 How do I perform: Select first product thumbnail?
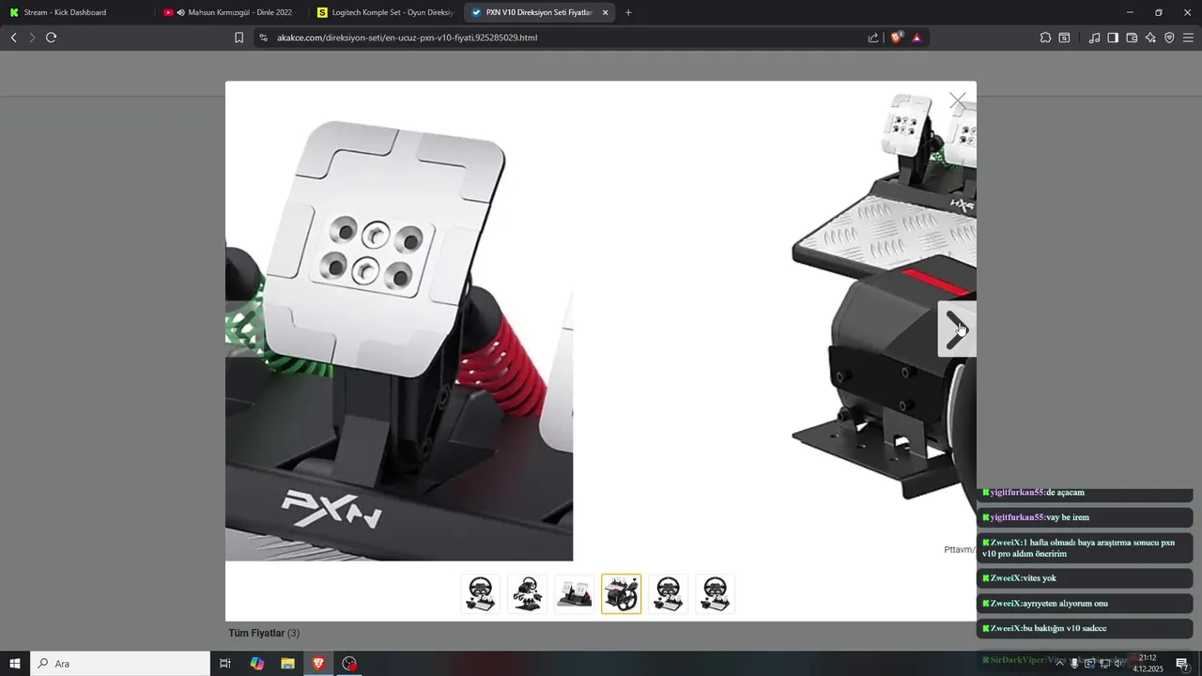pos(480,593)
